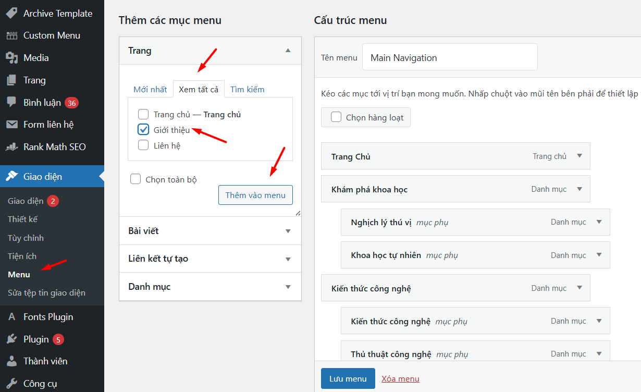Open Thành viên via user icon
Viewport: 641px width, 392px height.
pyautogui.click(x=11, y=361)
